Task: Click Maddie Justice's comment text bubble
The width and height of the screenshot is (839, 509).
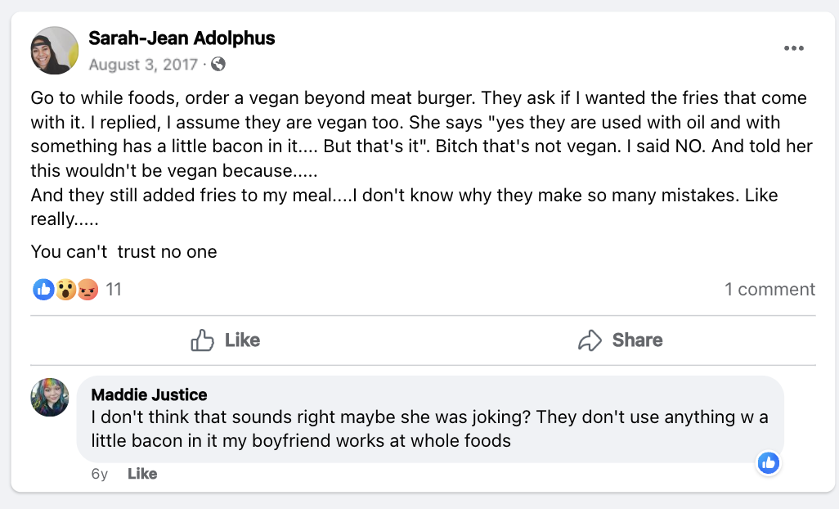Action: 430,419
